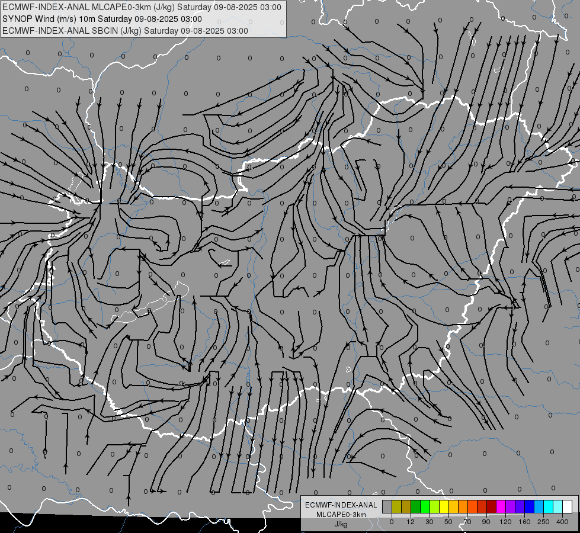580x533 pixels.
Task: Click the orange-red legend swatch
Action: 473,506
